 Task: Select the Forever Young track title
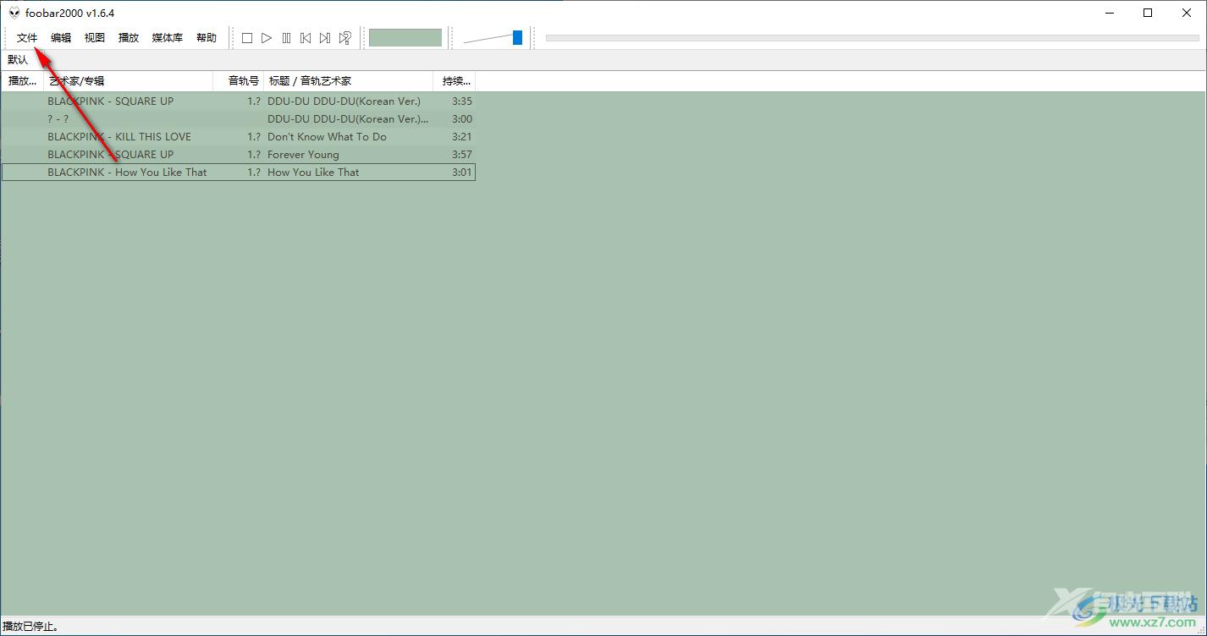[x=303, y=155]
